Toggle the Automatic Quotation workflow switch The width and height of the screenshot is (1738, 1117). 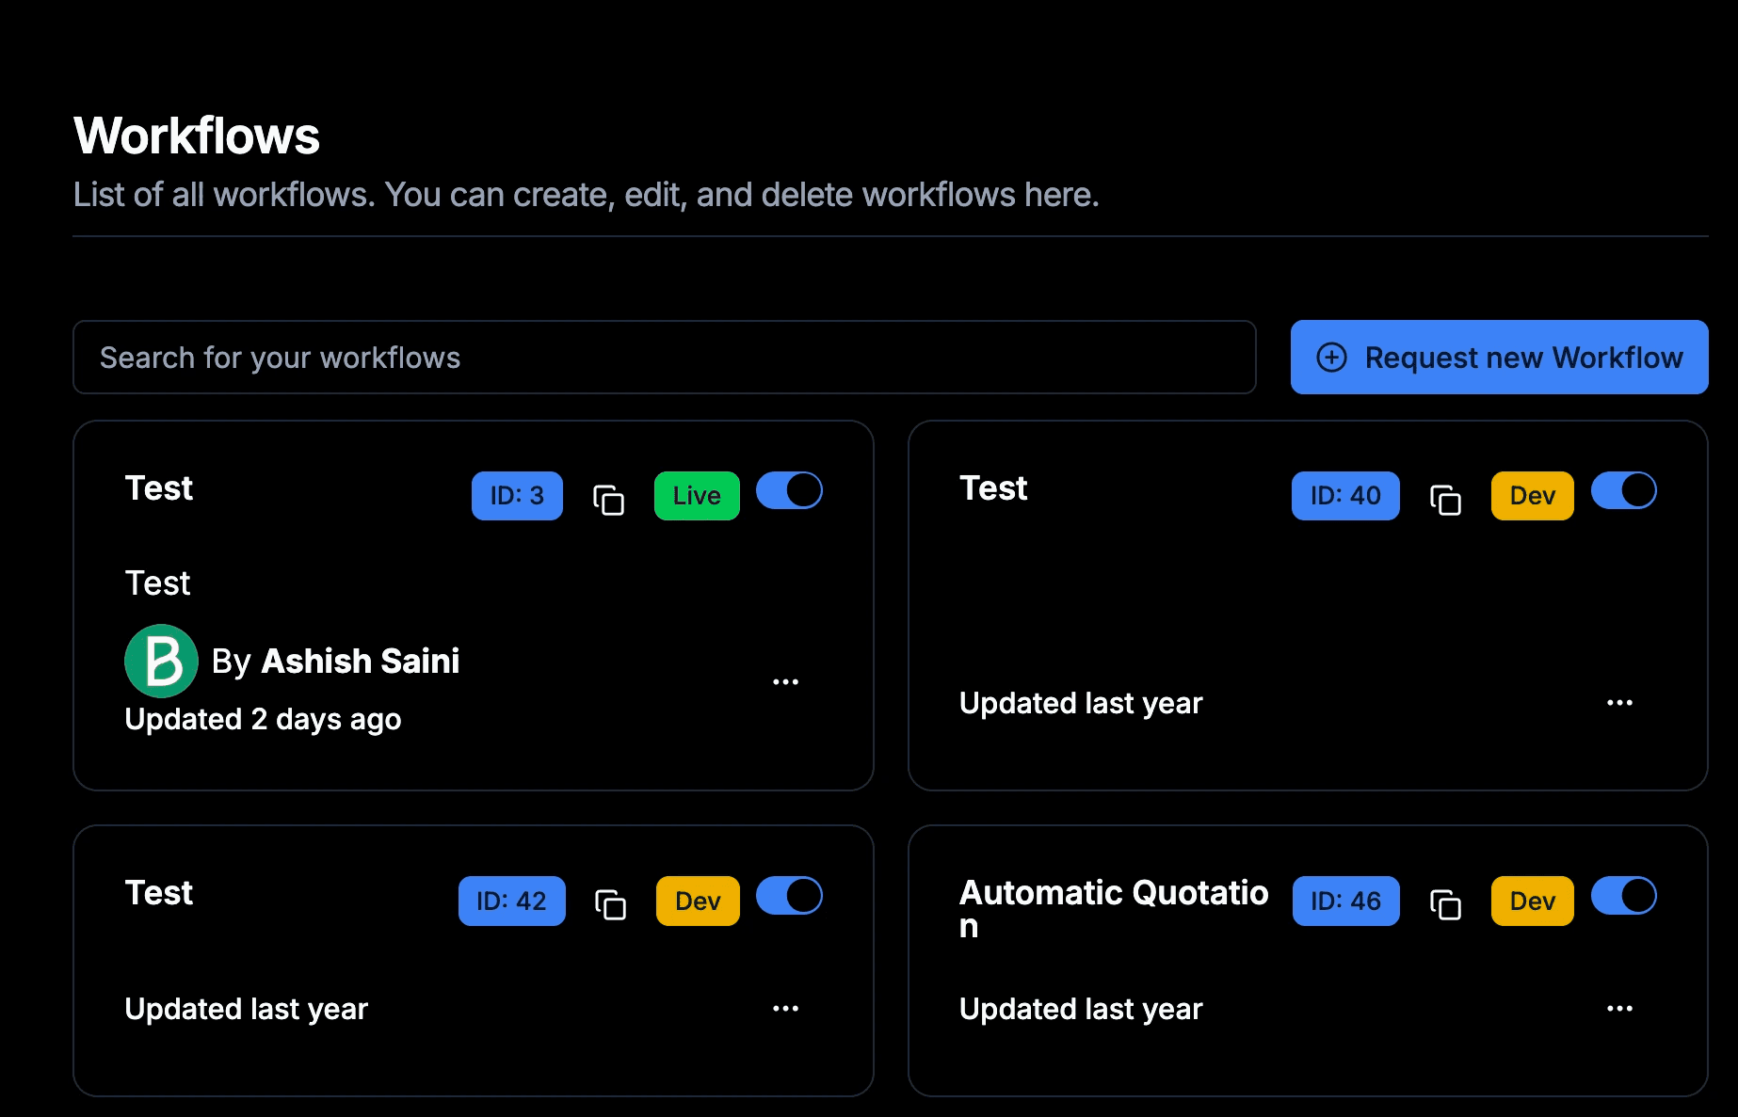(x=1623, y=897)
